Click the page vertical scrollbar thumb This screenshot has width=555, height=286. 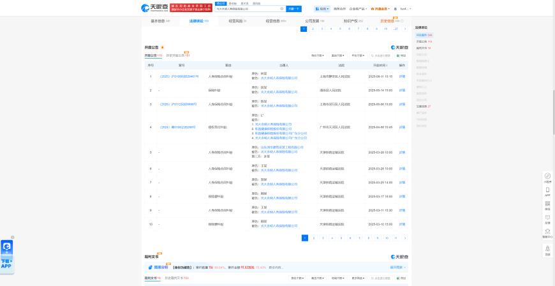pos(554,112)
